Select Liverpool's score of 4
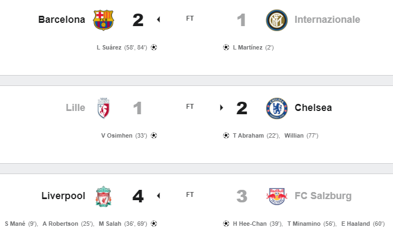Screen dimensions: 393x235 (138, 196)
